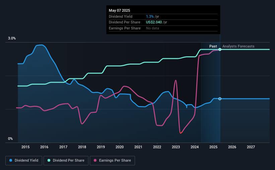Click the 2016 x-axis label
The image size is (275, 170).
pos(44,147)
